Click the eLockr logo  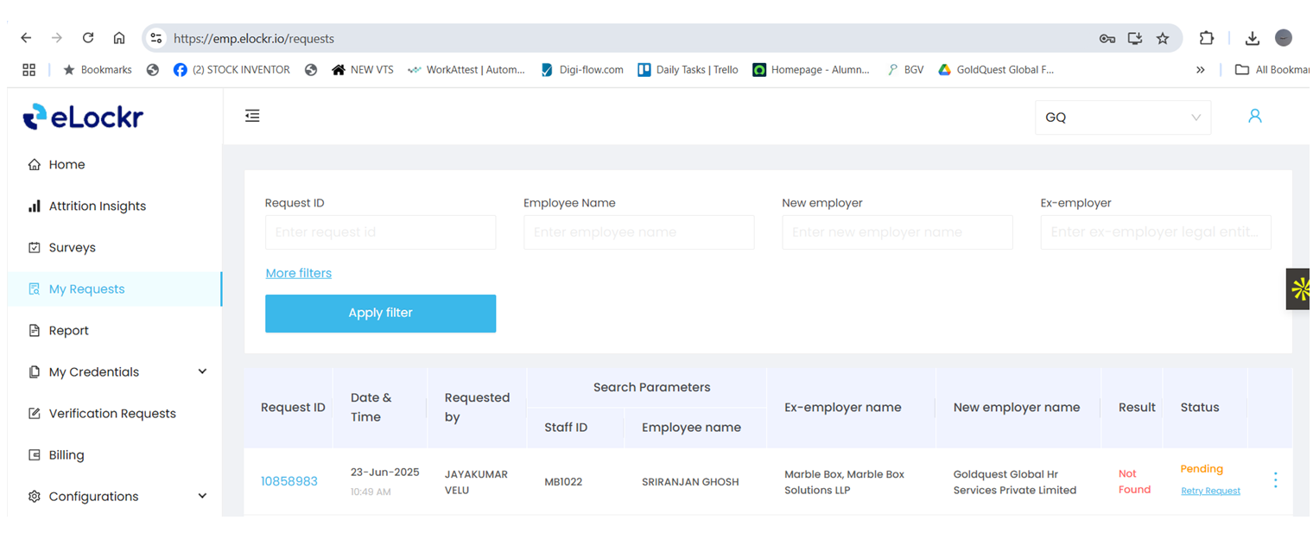click(x=83, y=117)
